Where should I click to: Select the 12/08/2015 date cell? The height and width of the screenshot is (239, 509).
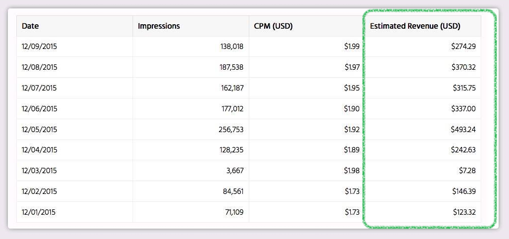39,67
